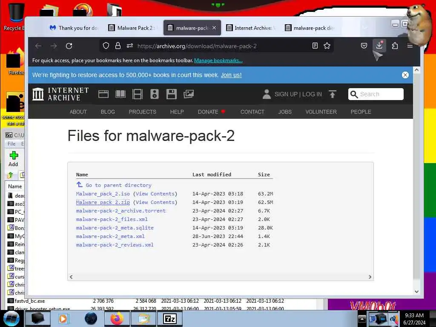The image size is (436, 327).
Task: Click the Internet Archive Search box
Action: tap(376, 94)
